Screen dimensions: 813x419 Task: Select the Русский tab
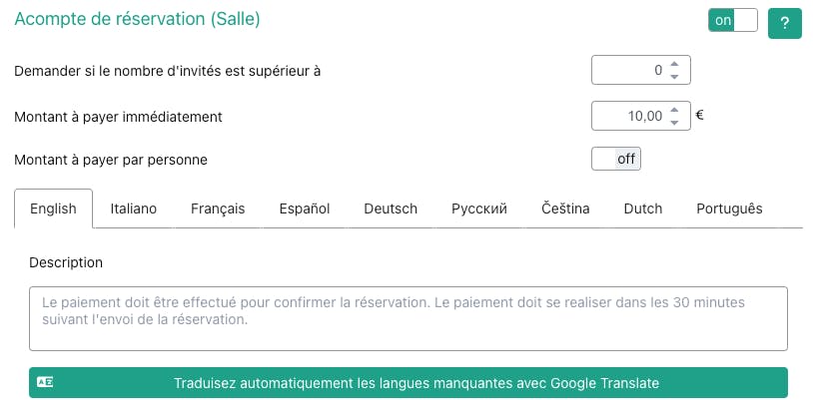[479, 209]
